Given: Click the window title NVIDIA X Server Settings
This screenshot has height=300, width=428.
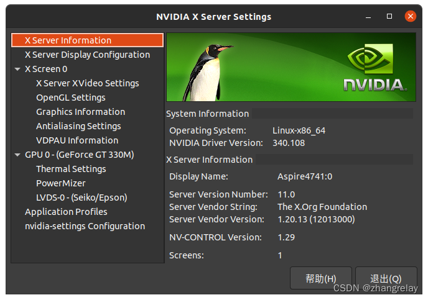Looking at the screenshot, I should 214,17.
